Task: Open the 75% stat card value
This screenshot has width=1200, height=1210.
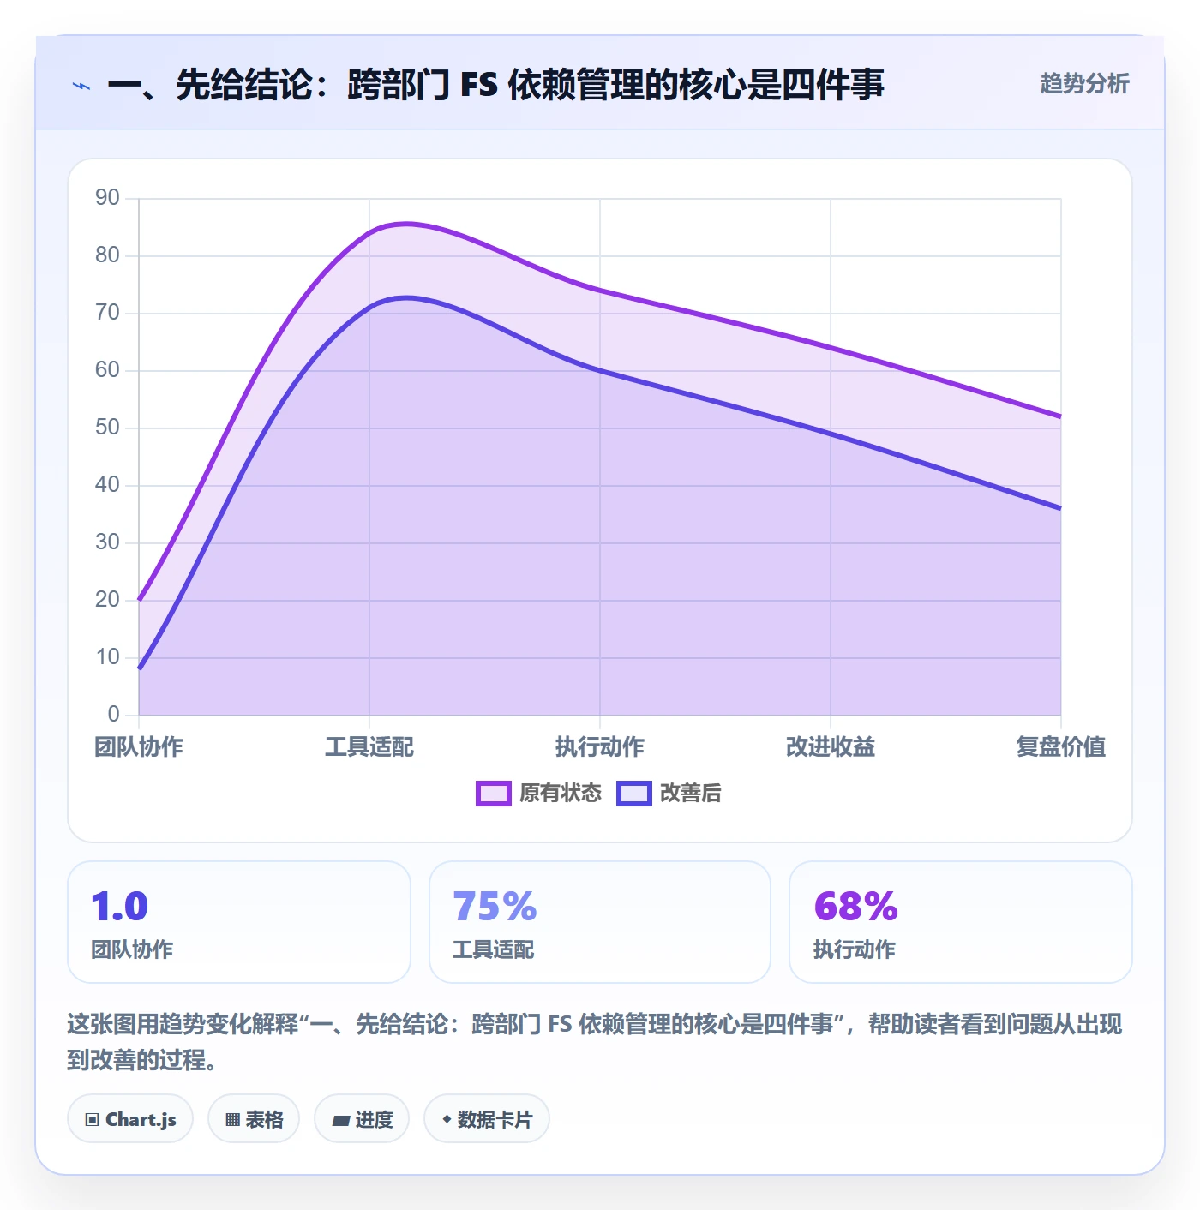Action: click(495, 907)
